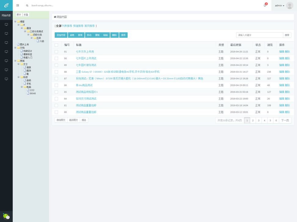The height and width of the screenshot is (222, 297).
Task: Select the checkbox for row 88
Action: 56,72
